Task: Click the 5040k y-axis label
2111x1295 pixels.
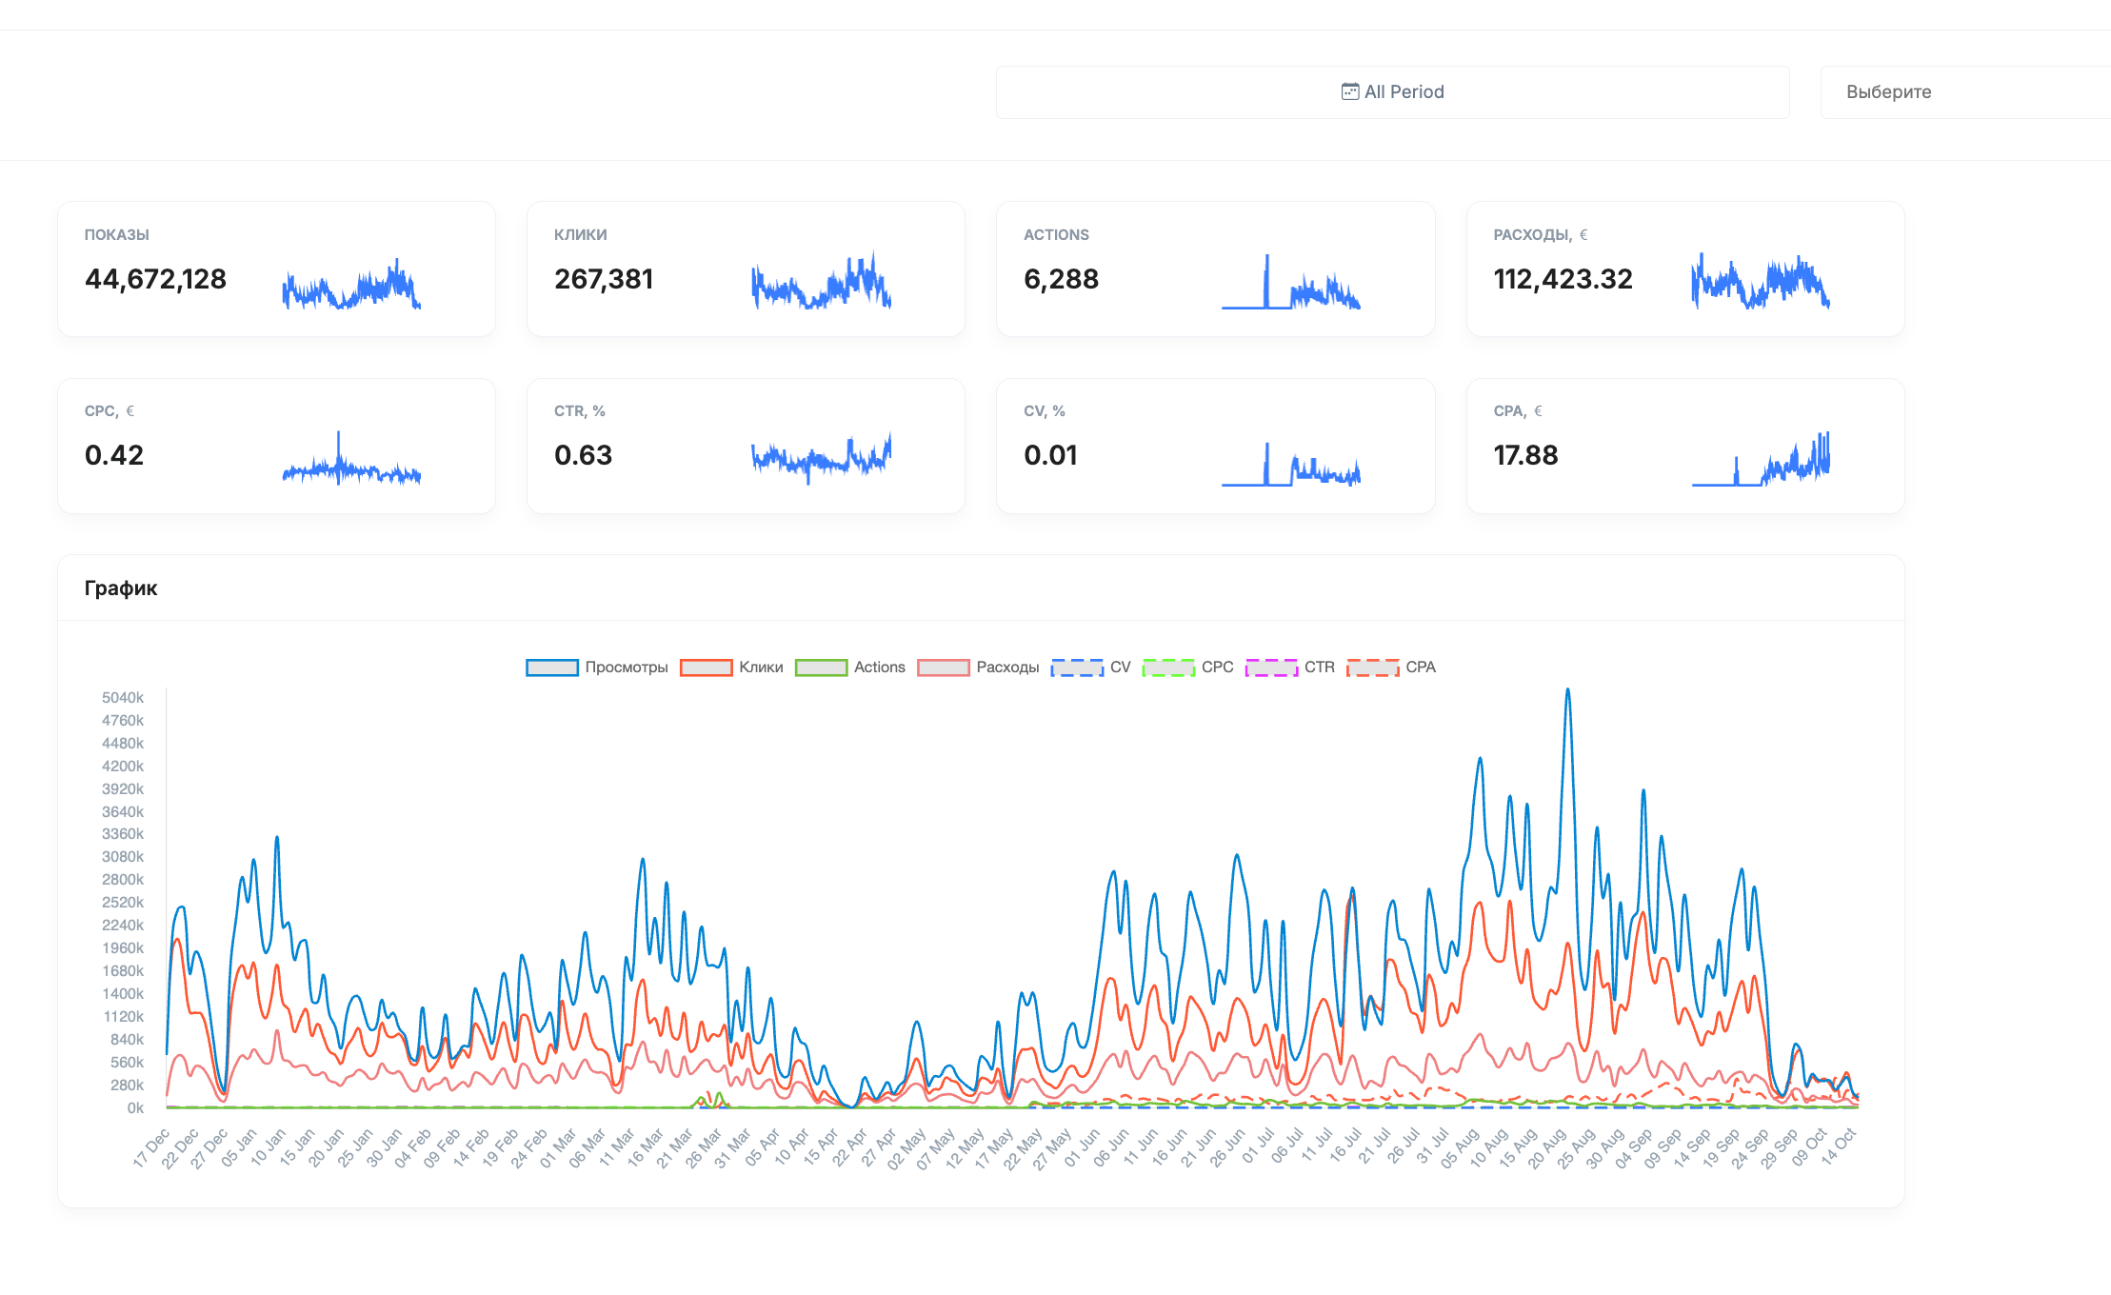Action: [123, 698]
